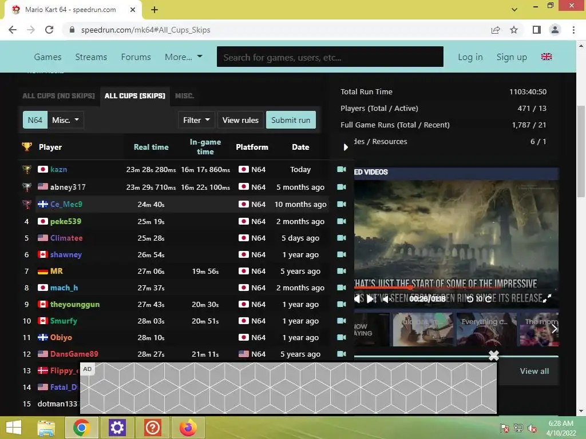The width and height of the screenshot is (586, 439).
Task: Play the featured video
Action: [370, 298]
